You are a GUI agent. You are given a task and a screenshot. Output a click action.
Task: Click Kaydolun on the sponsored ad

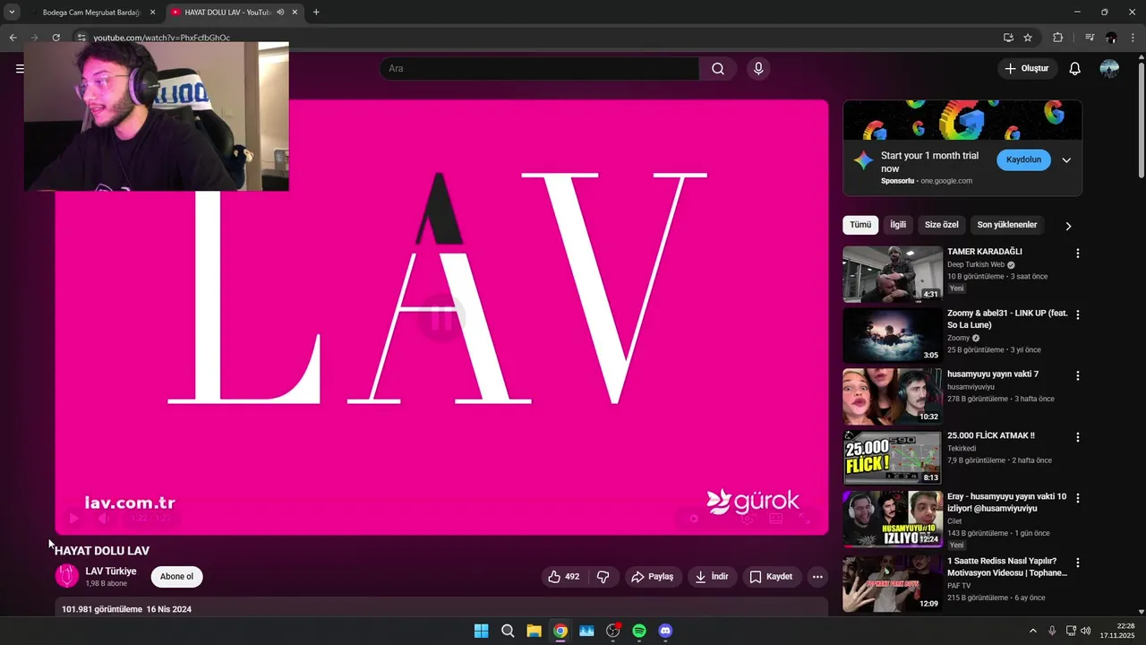tap(1023, 159)
